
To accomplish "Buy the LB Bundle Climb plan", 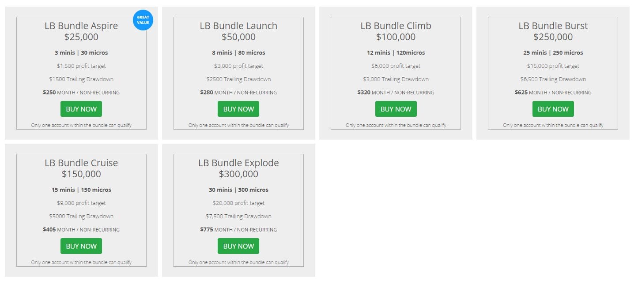I will click(x=396, y=109).
